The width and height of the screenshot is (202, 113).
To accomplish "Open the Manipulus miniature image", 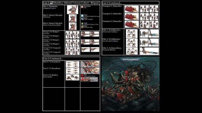I will [x=73, y=10].
